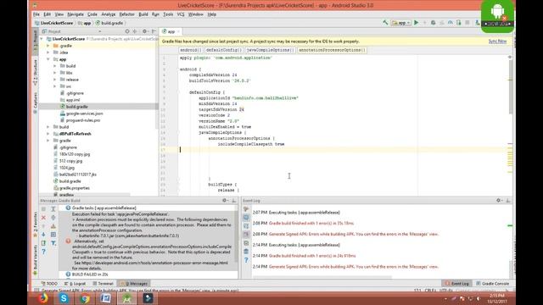The height and width of the screenshot is (305, 543).
Task: Open the Navigate menu
Action: [76, 14]
